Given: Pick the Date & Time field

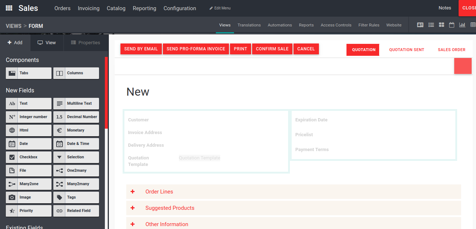Looking at the screenshot, I should click(76, 144).
